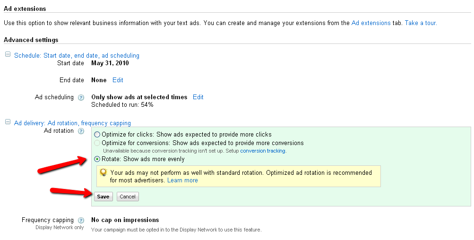The height and width of the screenshot is (240, 474).
Task: Click the Ad scheduling help icon
Action: (x=81, y=97)
